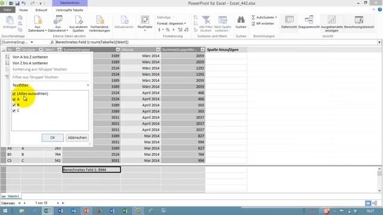The image size is (383, 215).
Task: Expand the formula bar
Action: [379, 42]
